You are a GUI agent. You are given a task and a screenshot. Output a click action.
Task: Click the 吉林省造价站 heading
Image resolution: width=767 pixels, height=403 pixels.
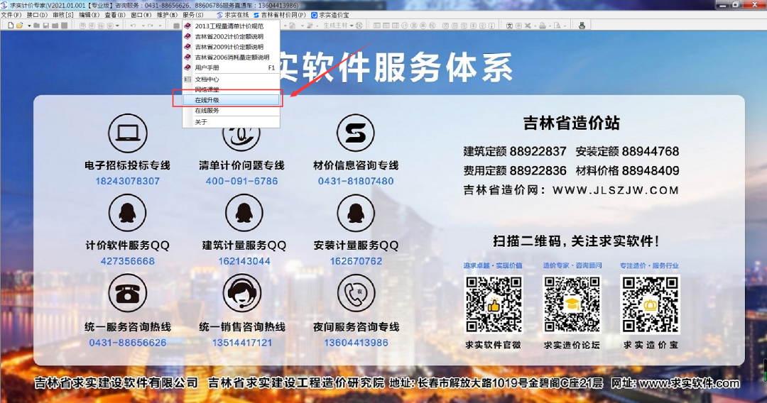pos(571,123)
